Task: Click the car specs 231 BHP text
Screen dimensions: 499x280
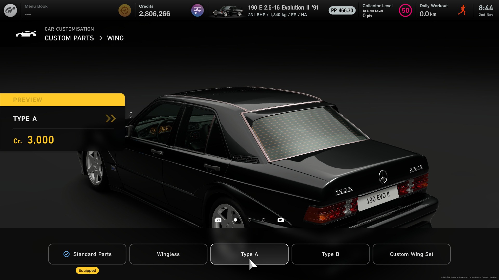Action: pos(277,15)
